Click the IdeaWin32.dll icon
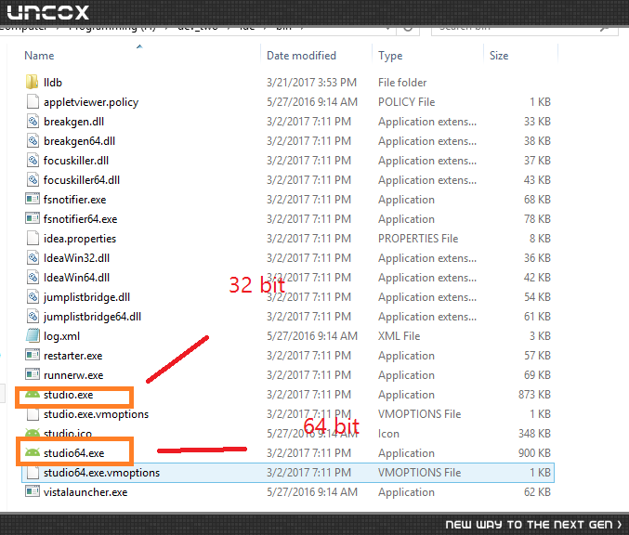The height and width of the screenshot is (535, 629). coord(33,257)
